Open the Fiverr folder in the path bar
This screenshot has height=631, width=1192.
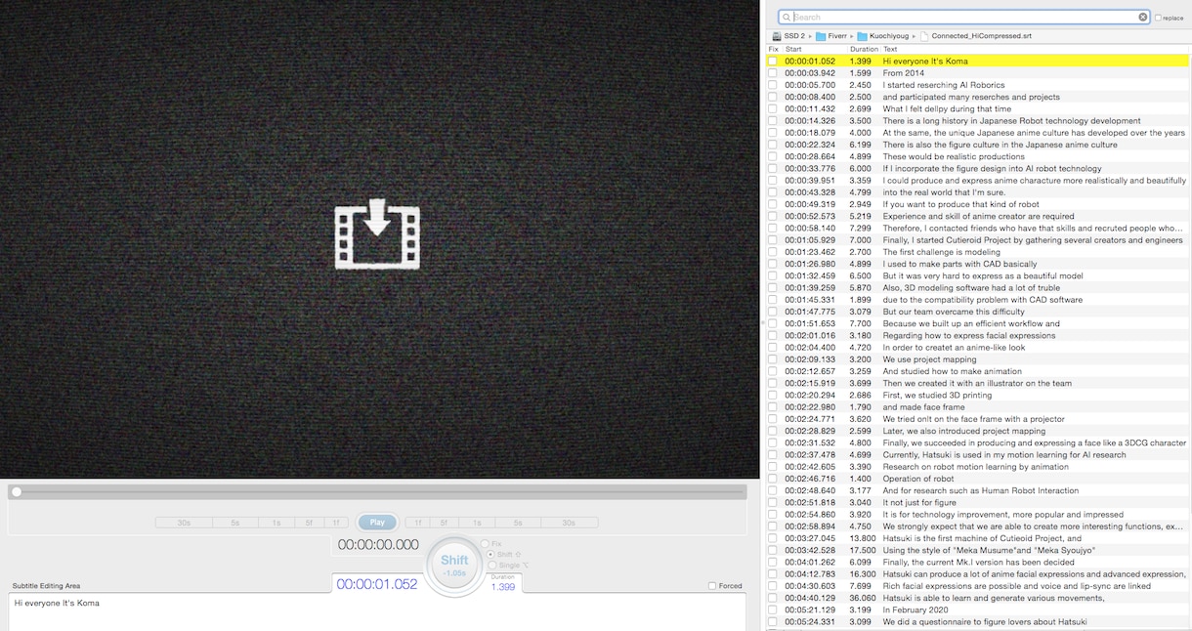coord(831,36)
